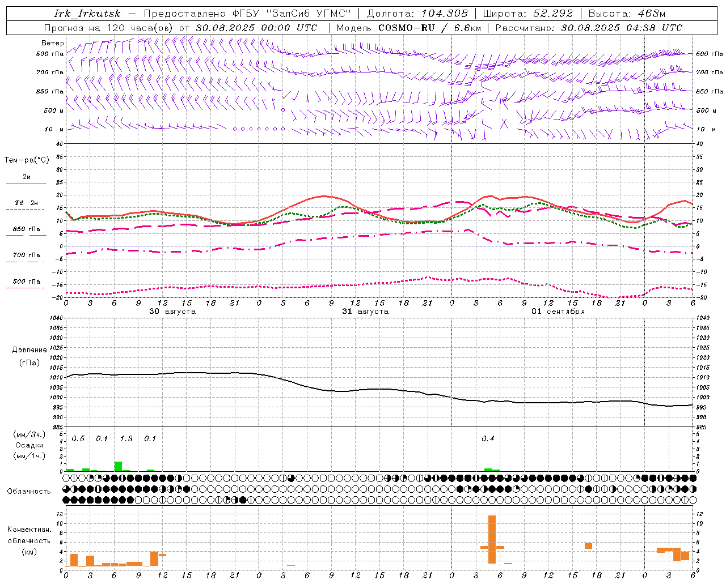
Task: Click the Давление pressure axis label
Action: pos(29,350)
